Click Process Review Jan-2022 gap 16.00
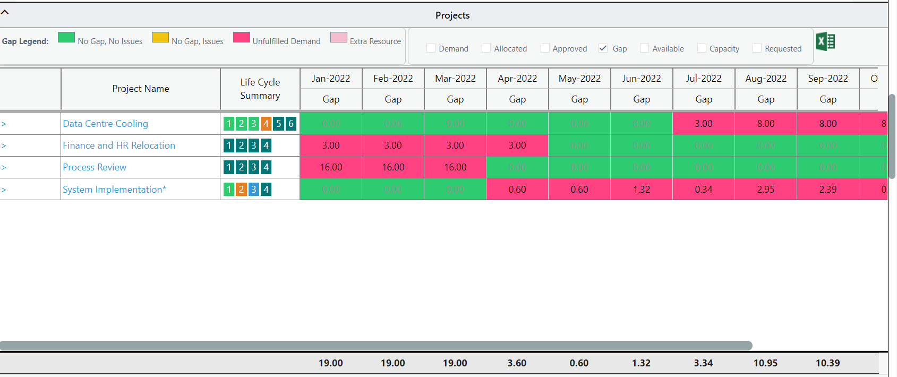The image size is (897, 377). pyautogui.click(x=331, y=167)
